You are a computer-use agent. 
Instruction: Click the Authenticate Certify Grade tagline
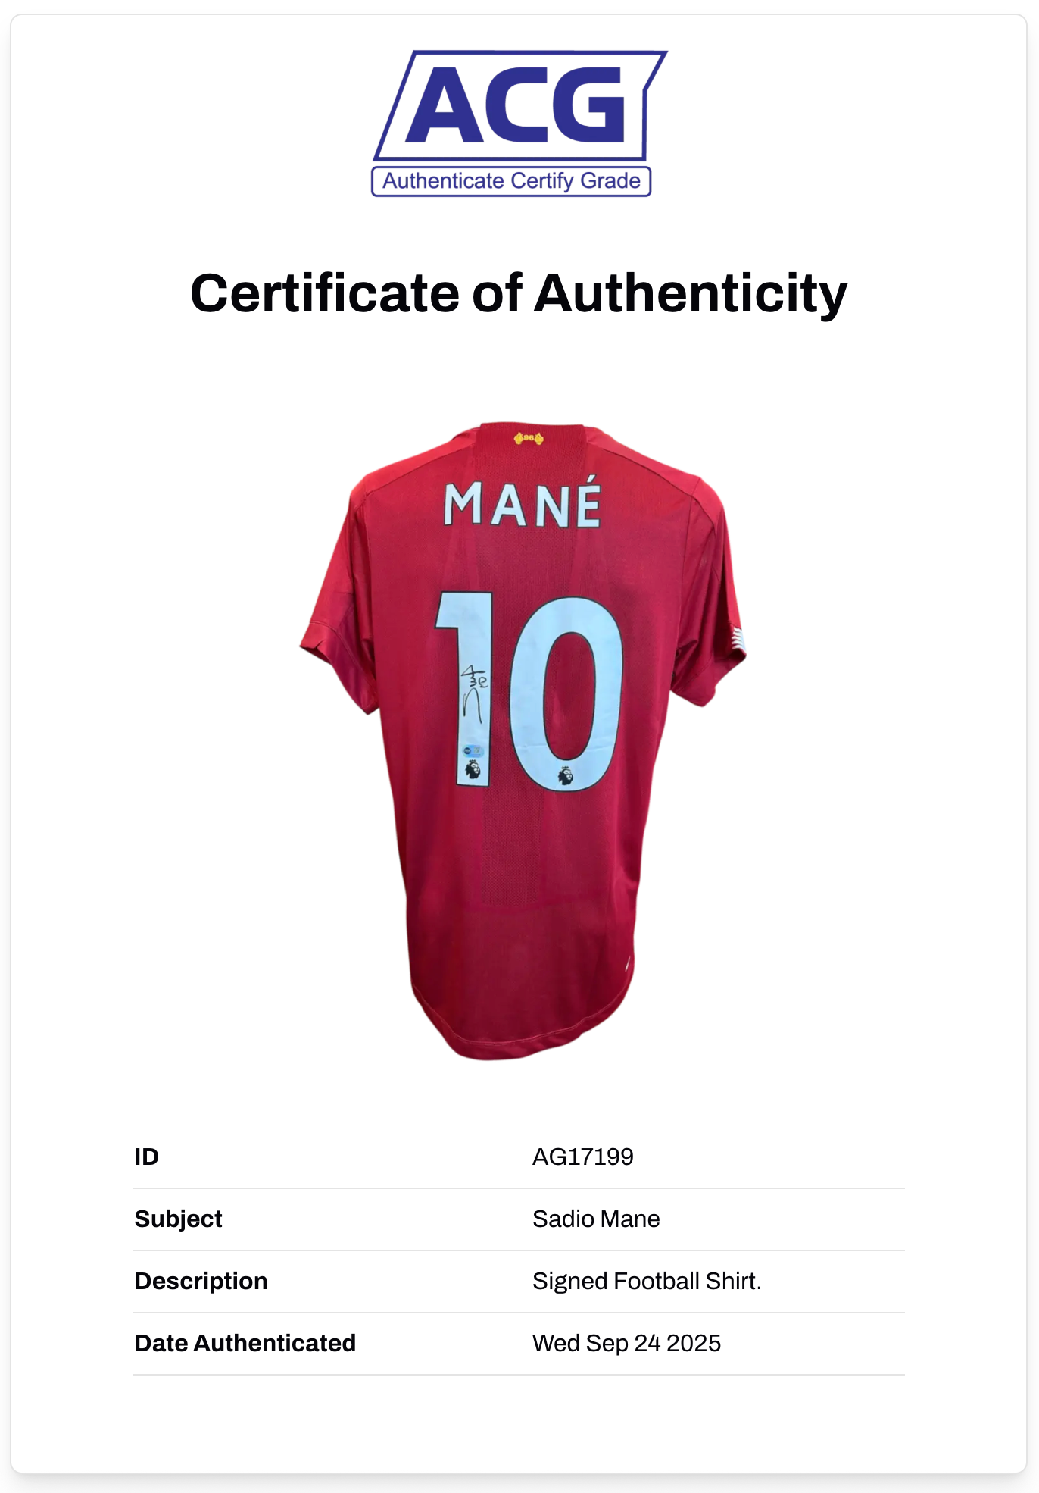511,181
